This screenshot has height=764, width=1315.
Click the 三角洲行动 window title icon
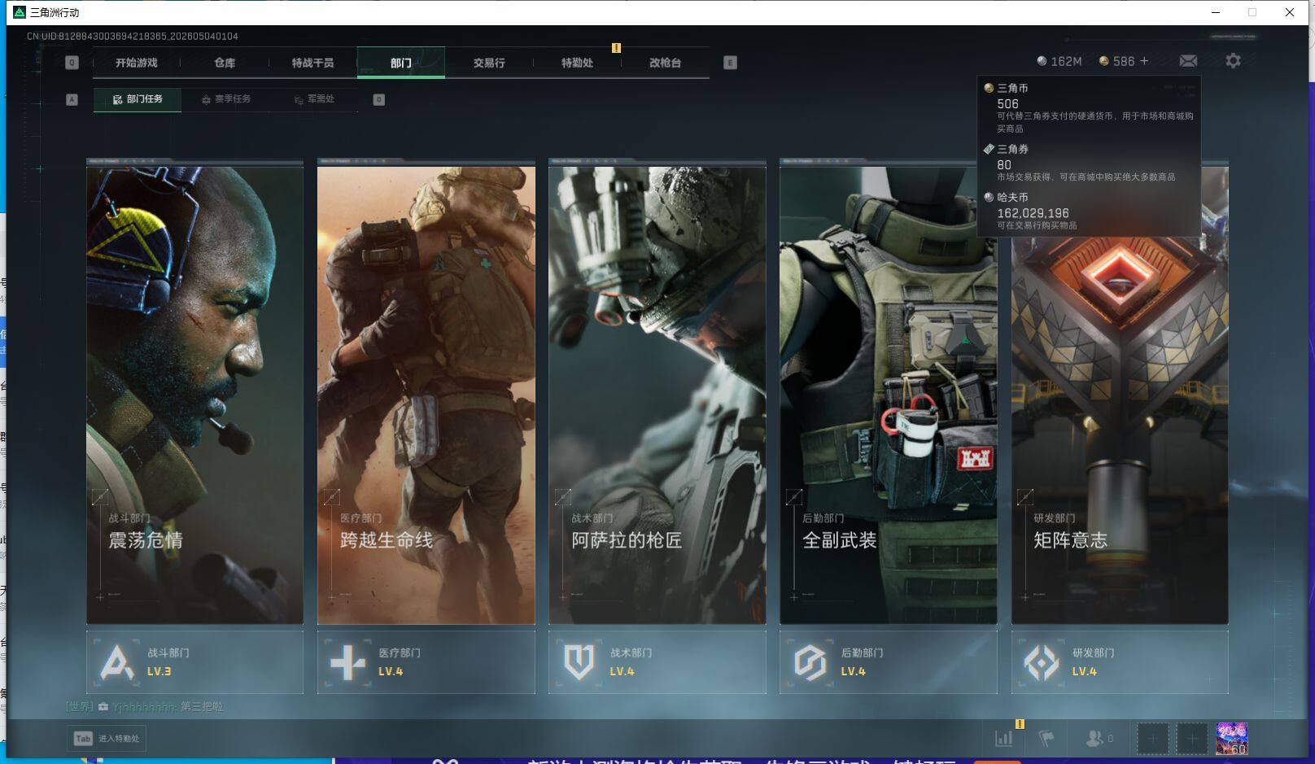click(20, 12)
